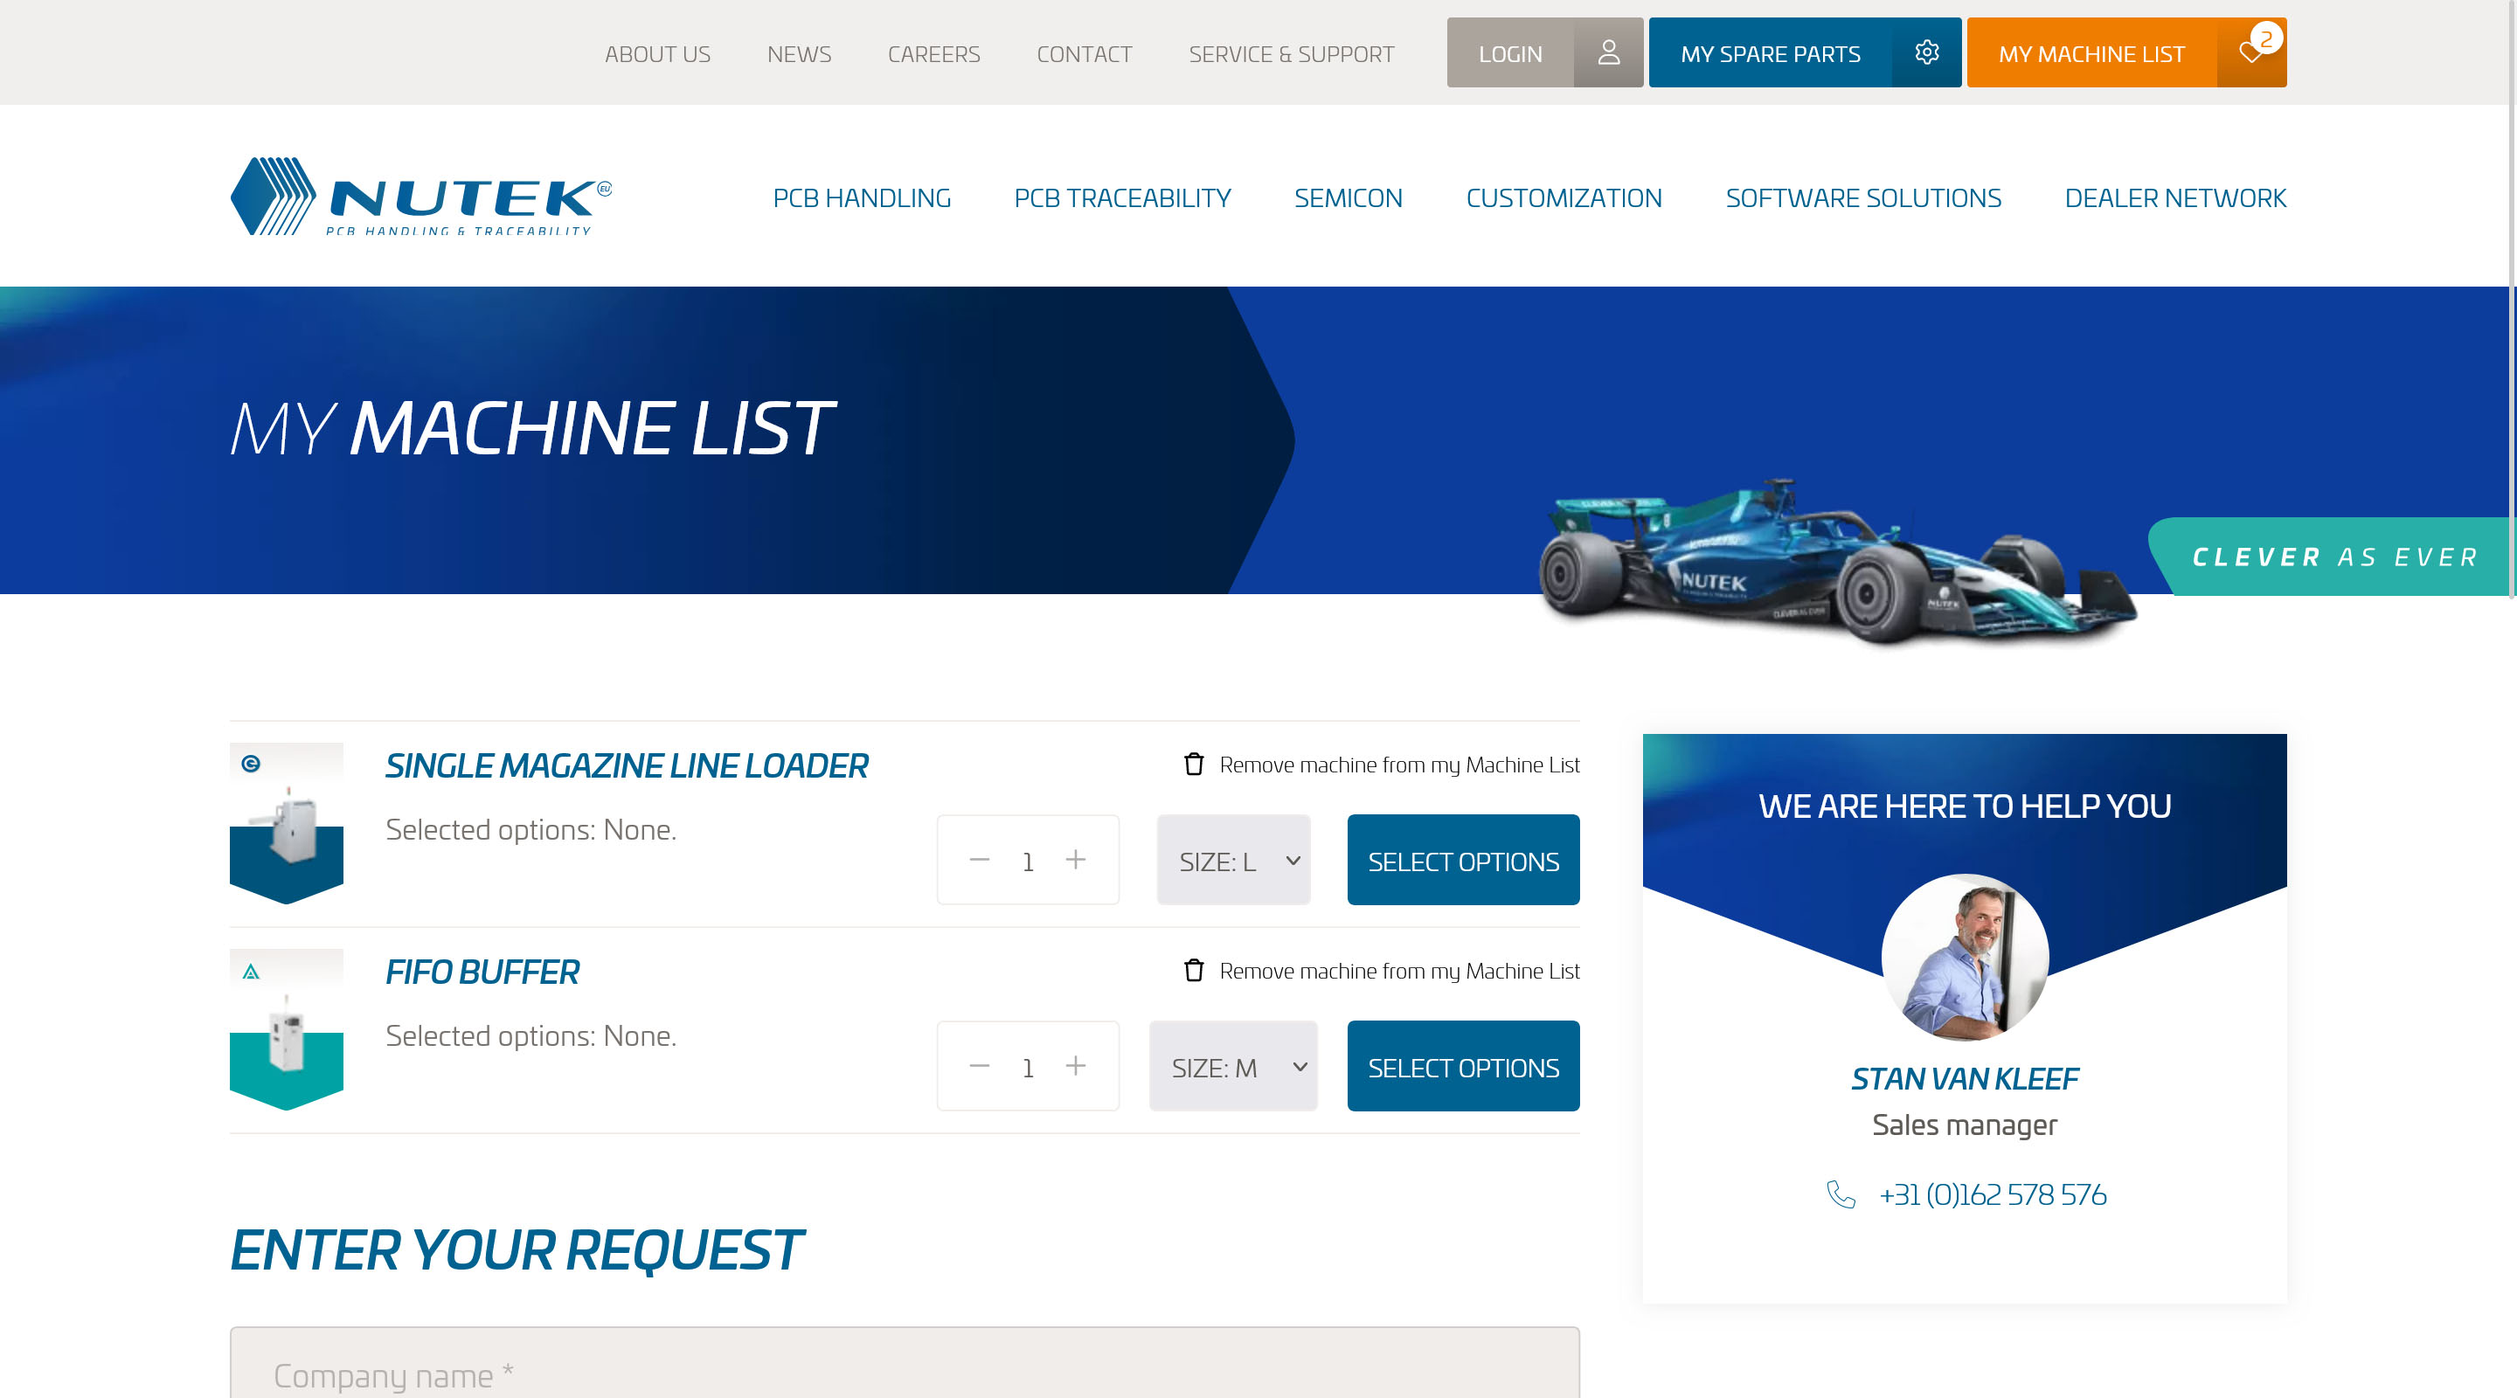
Task: Click trash icon for Single Magazine Line Loader
Action: click(1193, 764)
